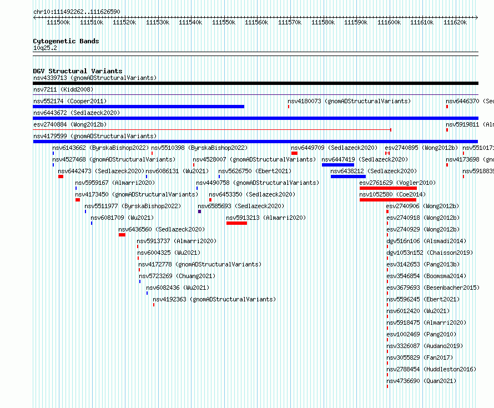The height and width of the screenshot is (408, 494).
Task: Select nsv5959167 (Almarri2020) label
Action: (x=115, y=183)
